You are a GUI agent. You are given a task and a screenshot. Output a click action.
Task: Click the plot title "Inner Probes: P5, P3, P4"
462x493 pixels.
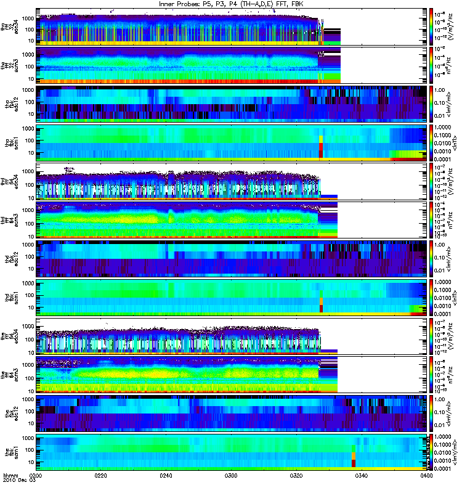(x=198, y=4)
